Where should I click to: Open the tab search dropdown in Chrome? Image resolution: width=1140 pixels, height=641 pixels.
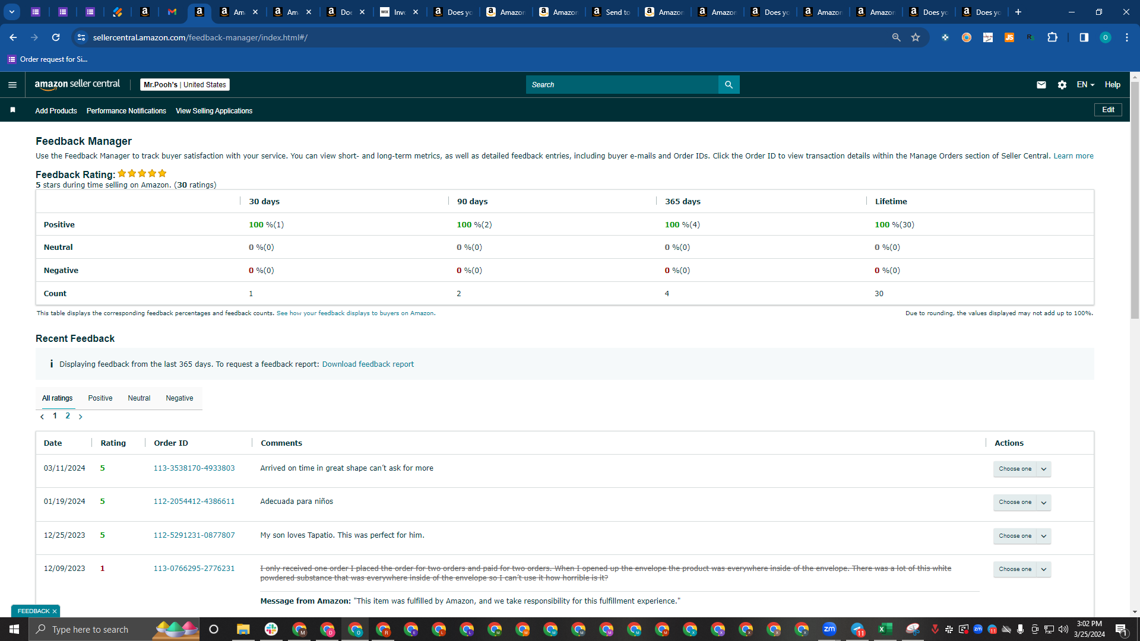pyautogui.click(x=12, y=12)
